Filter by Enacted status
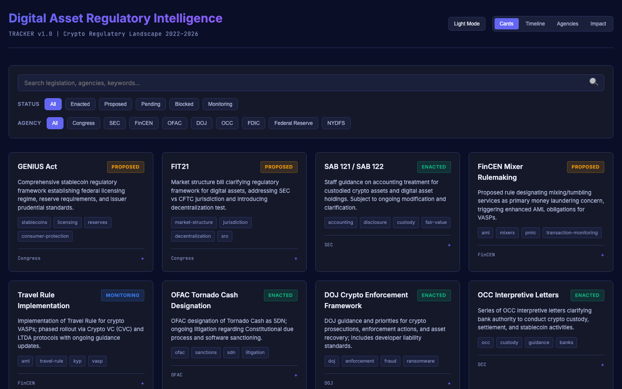 click(x=80, y=104)
